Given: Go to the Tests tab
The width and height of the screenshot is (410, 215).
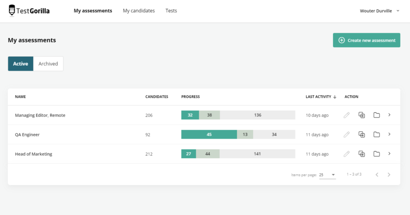Looking at the screenshot, I should click(x=171, y=11).
